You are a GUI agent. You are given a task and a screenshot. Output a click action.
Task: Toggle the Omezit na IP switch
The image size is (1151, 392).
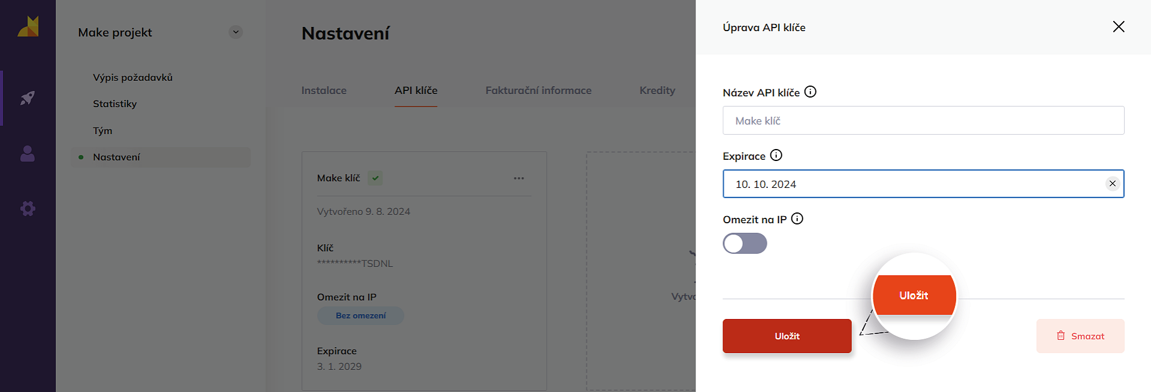click(745, 244)
